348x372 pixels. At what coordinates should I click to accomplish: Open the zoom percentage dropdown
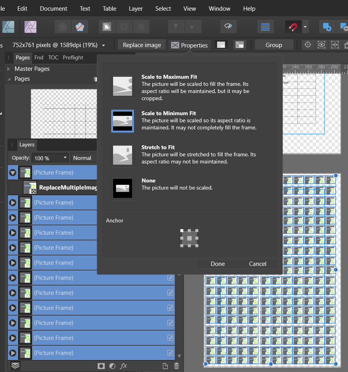pyautogui.click(x=103, y=45)
